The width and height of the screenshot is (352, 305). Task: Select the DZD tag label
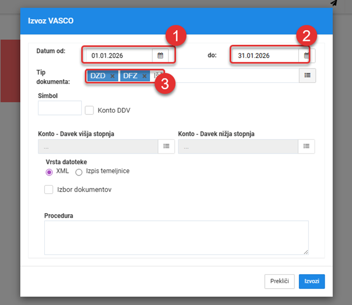pos(98,76)
